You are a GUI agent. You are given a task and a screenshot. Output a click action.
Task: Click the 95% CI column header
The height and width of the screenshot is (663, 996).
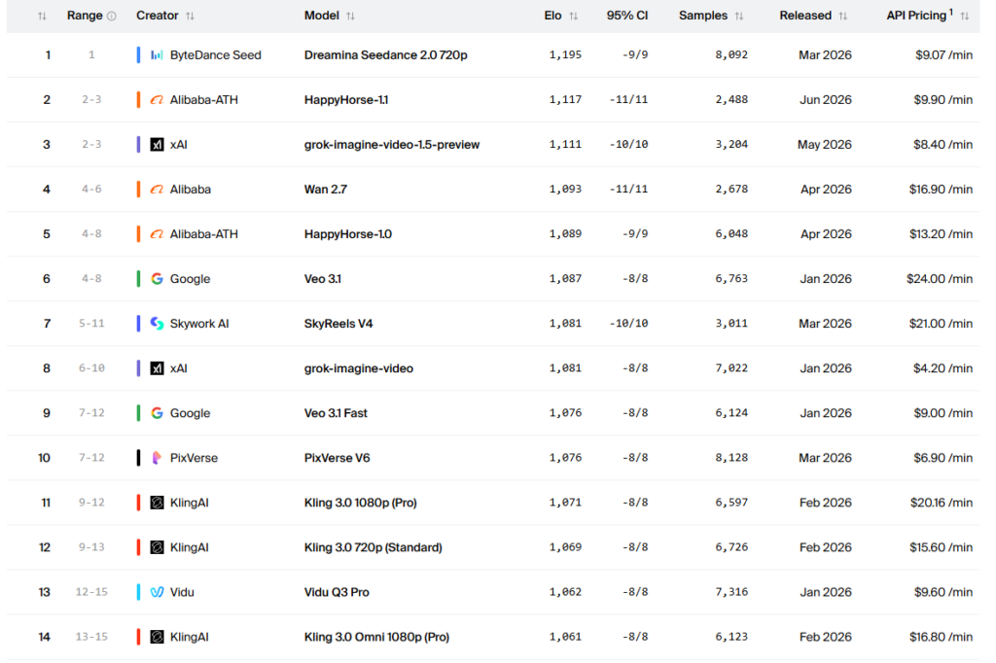click(627, 16)
